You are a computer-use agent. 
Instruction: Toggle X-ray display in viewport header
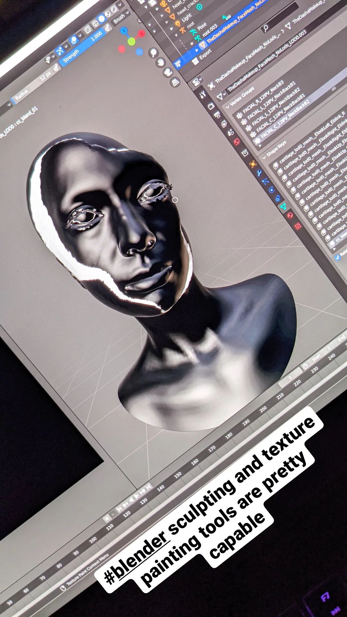click(x=88, y=30)
